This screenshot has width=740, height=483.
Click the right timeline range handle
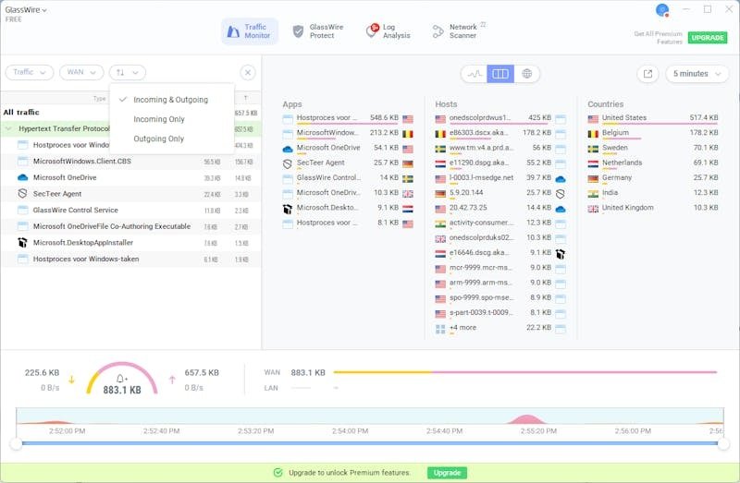(723, 443)
